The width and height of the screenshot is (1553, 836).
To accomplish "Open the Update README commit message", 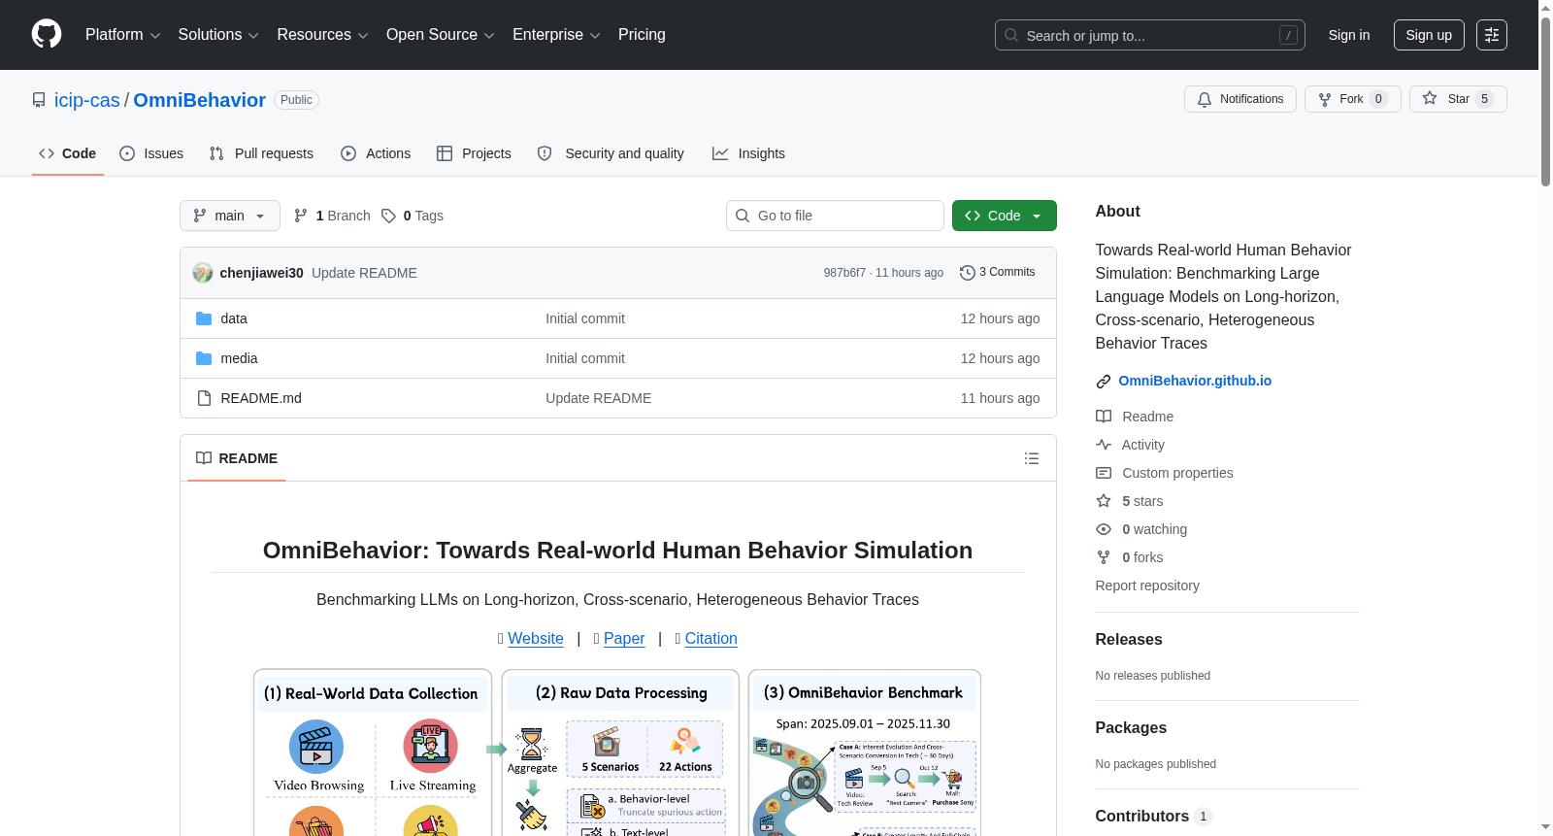I will [x=364, y=273].
